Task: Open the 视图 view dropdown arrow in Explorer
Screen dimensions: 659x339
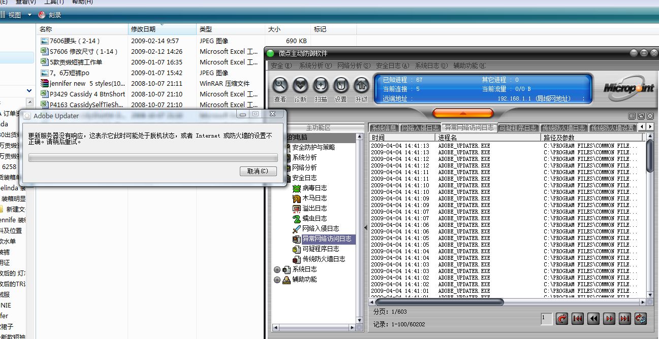Action: pyautogui.click(x=29, y=15)
